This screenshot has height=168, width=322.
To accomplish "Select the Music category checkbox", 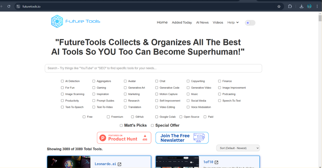I will (188, 94).
